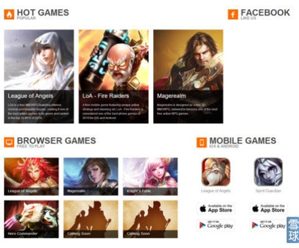Viewport: 299px width, 248px height.
Task: Click the Hot Games section heading
Action: (43, 12)
